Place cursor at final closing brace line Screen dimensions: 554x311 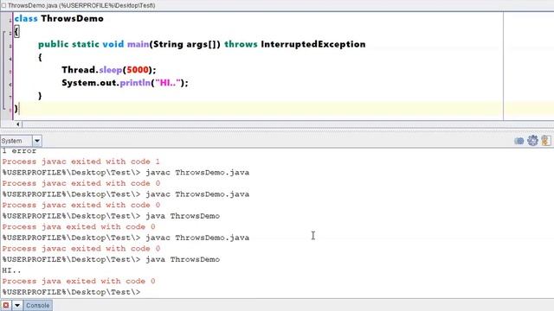coord(16,109)
